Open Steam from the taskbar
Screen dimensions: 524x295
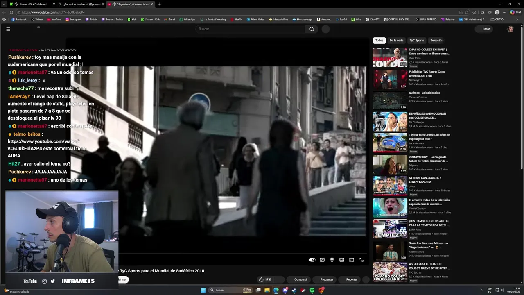point(294,290)
